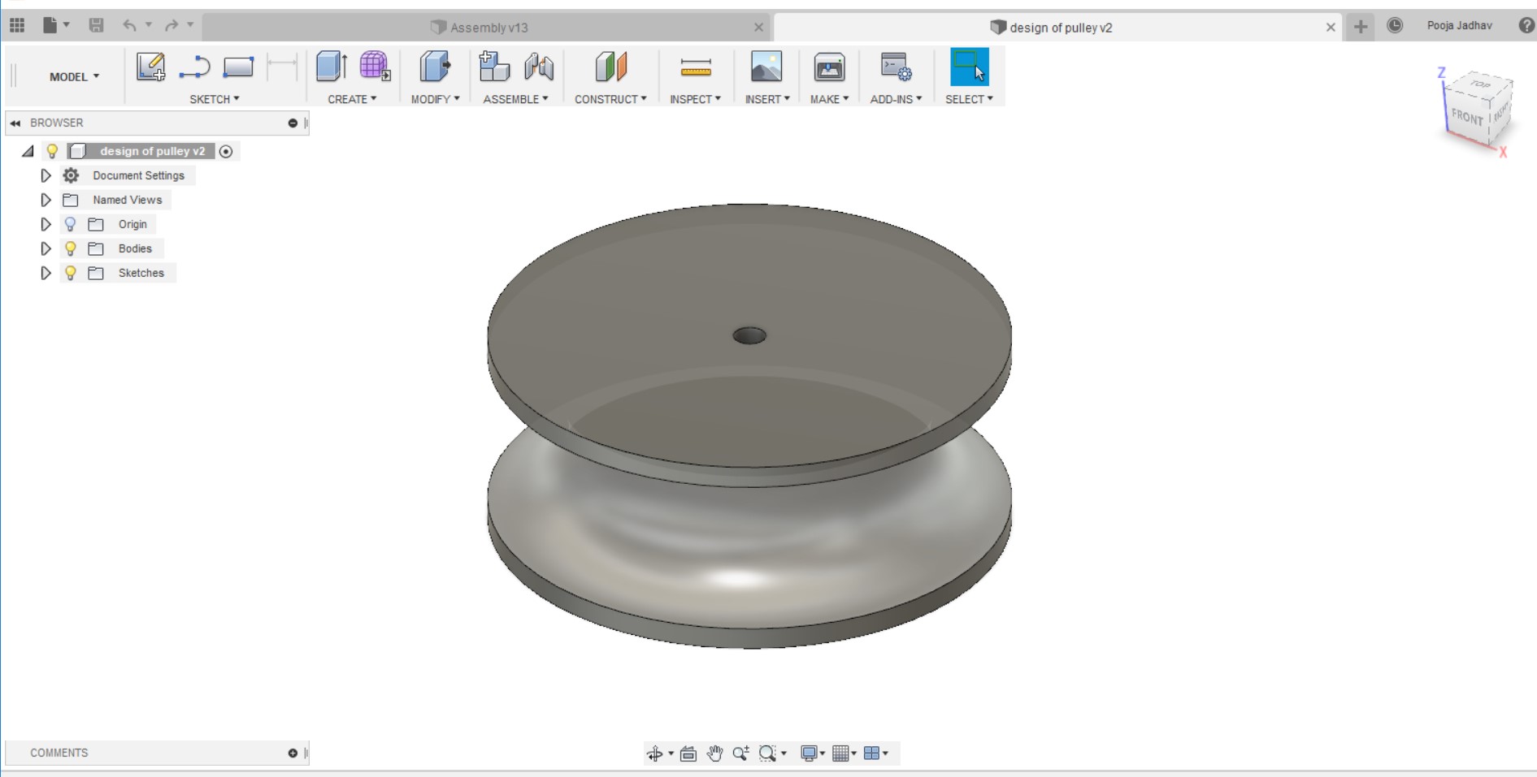This screenshot has height=777, width=1537.
Task: Expand the Document Settings node
Action: coord(46,175)
